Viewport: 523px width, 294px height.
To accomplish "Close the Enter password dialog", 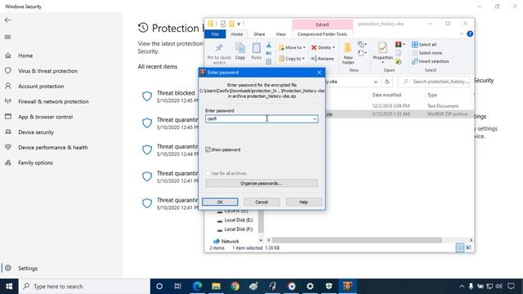I will (320, 73).
